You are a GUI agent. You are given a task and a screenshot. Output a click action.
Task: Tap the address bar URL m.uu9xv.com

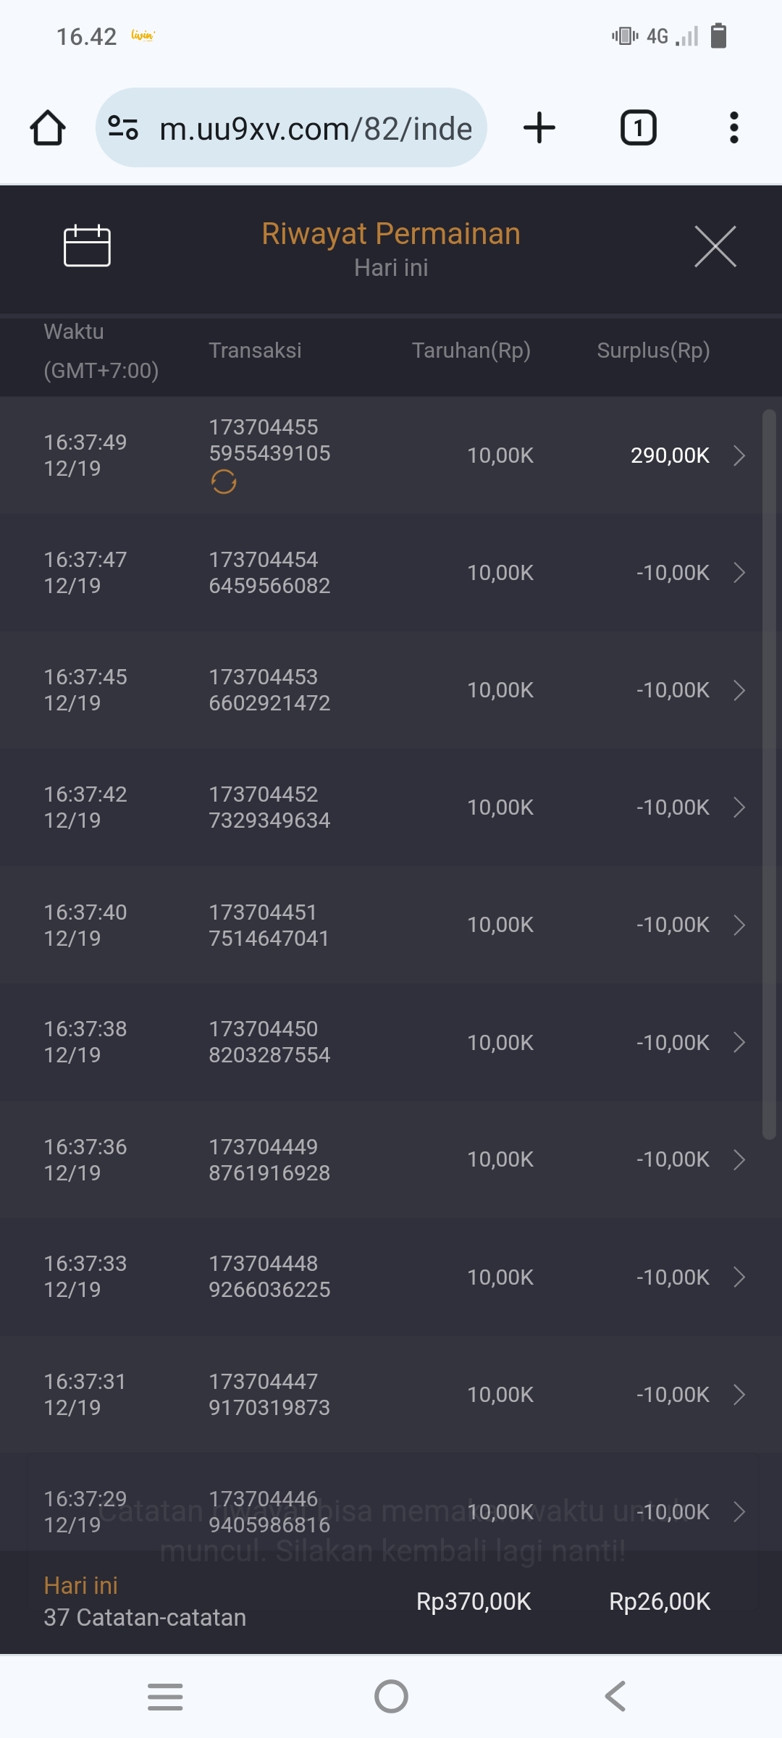pos(316,128)
